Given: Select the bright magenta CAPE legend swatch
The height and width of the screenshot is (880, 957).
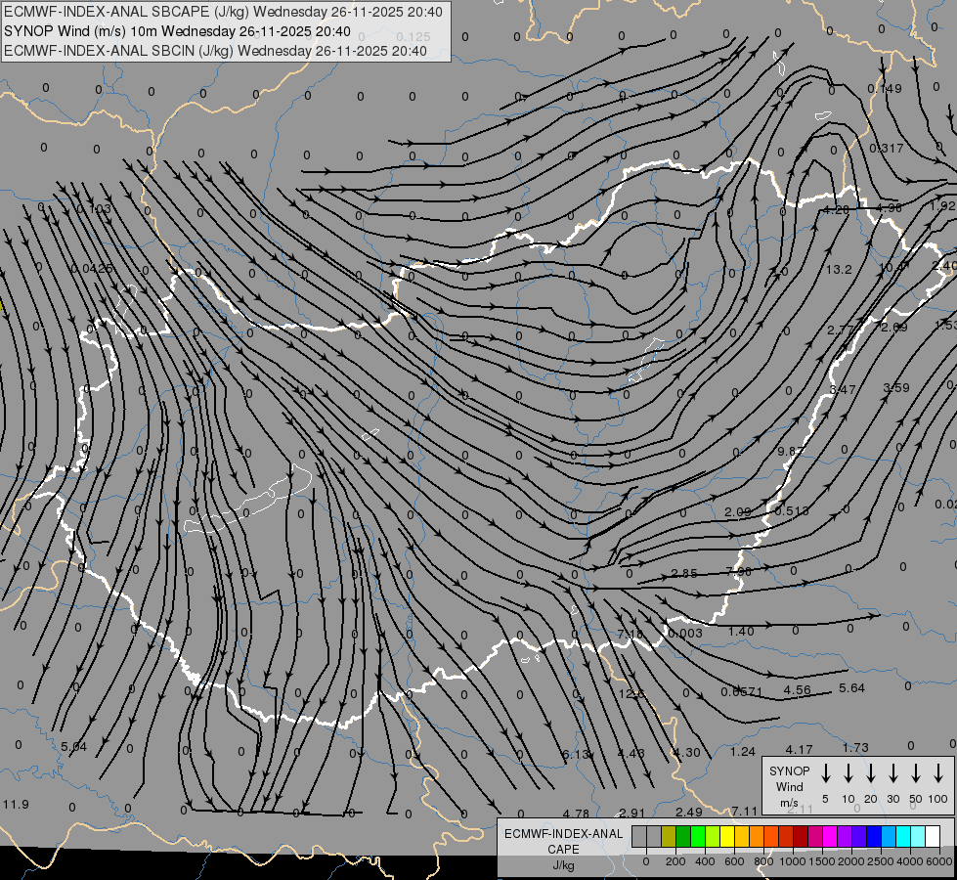Looking at the screenshot, I should (830, 837).
